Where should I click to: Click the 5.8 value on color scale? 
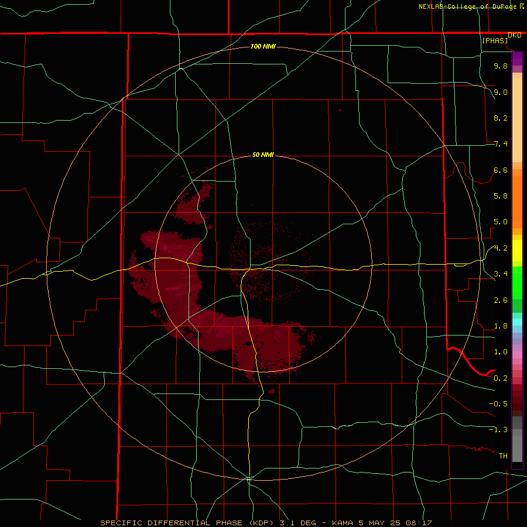(x=501, y=196)
